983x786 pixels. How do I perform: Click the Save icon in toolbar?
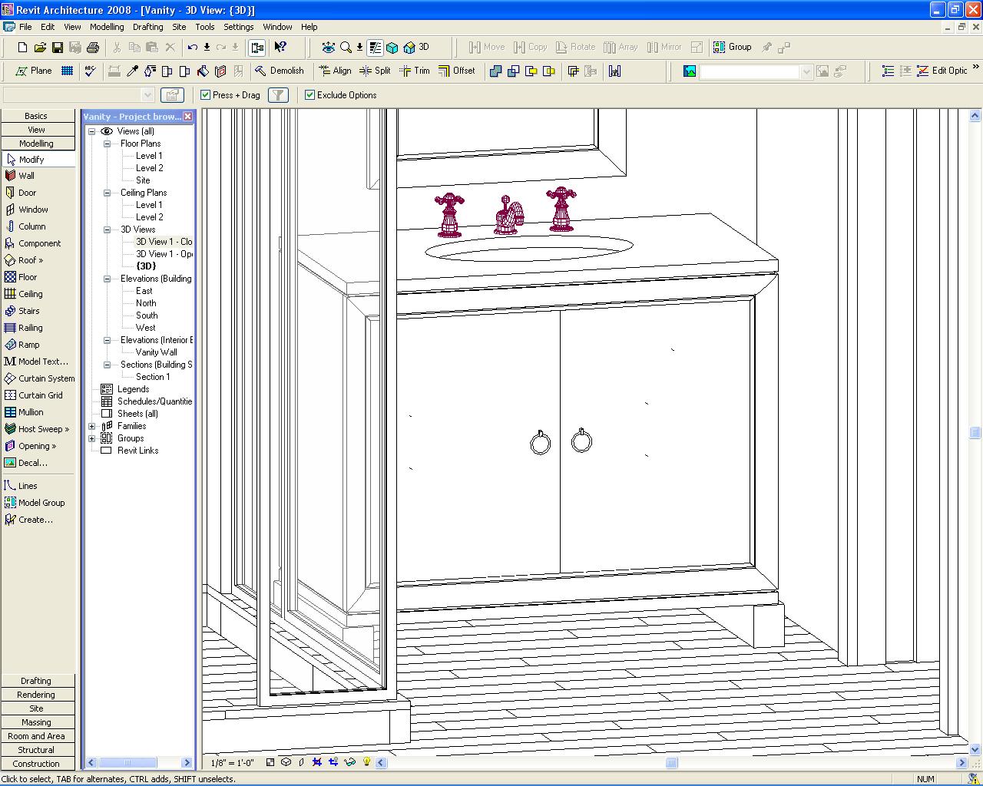(x=58, y=48)
